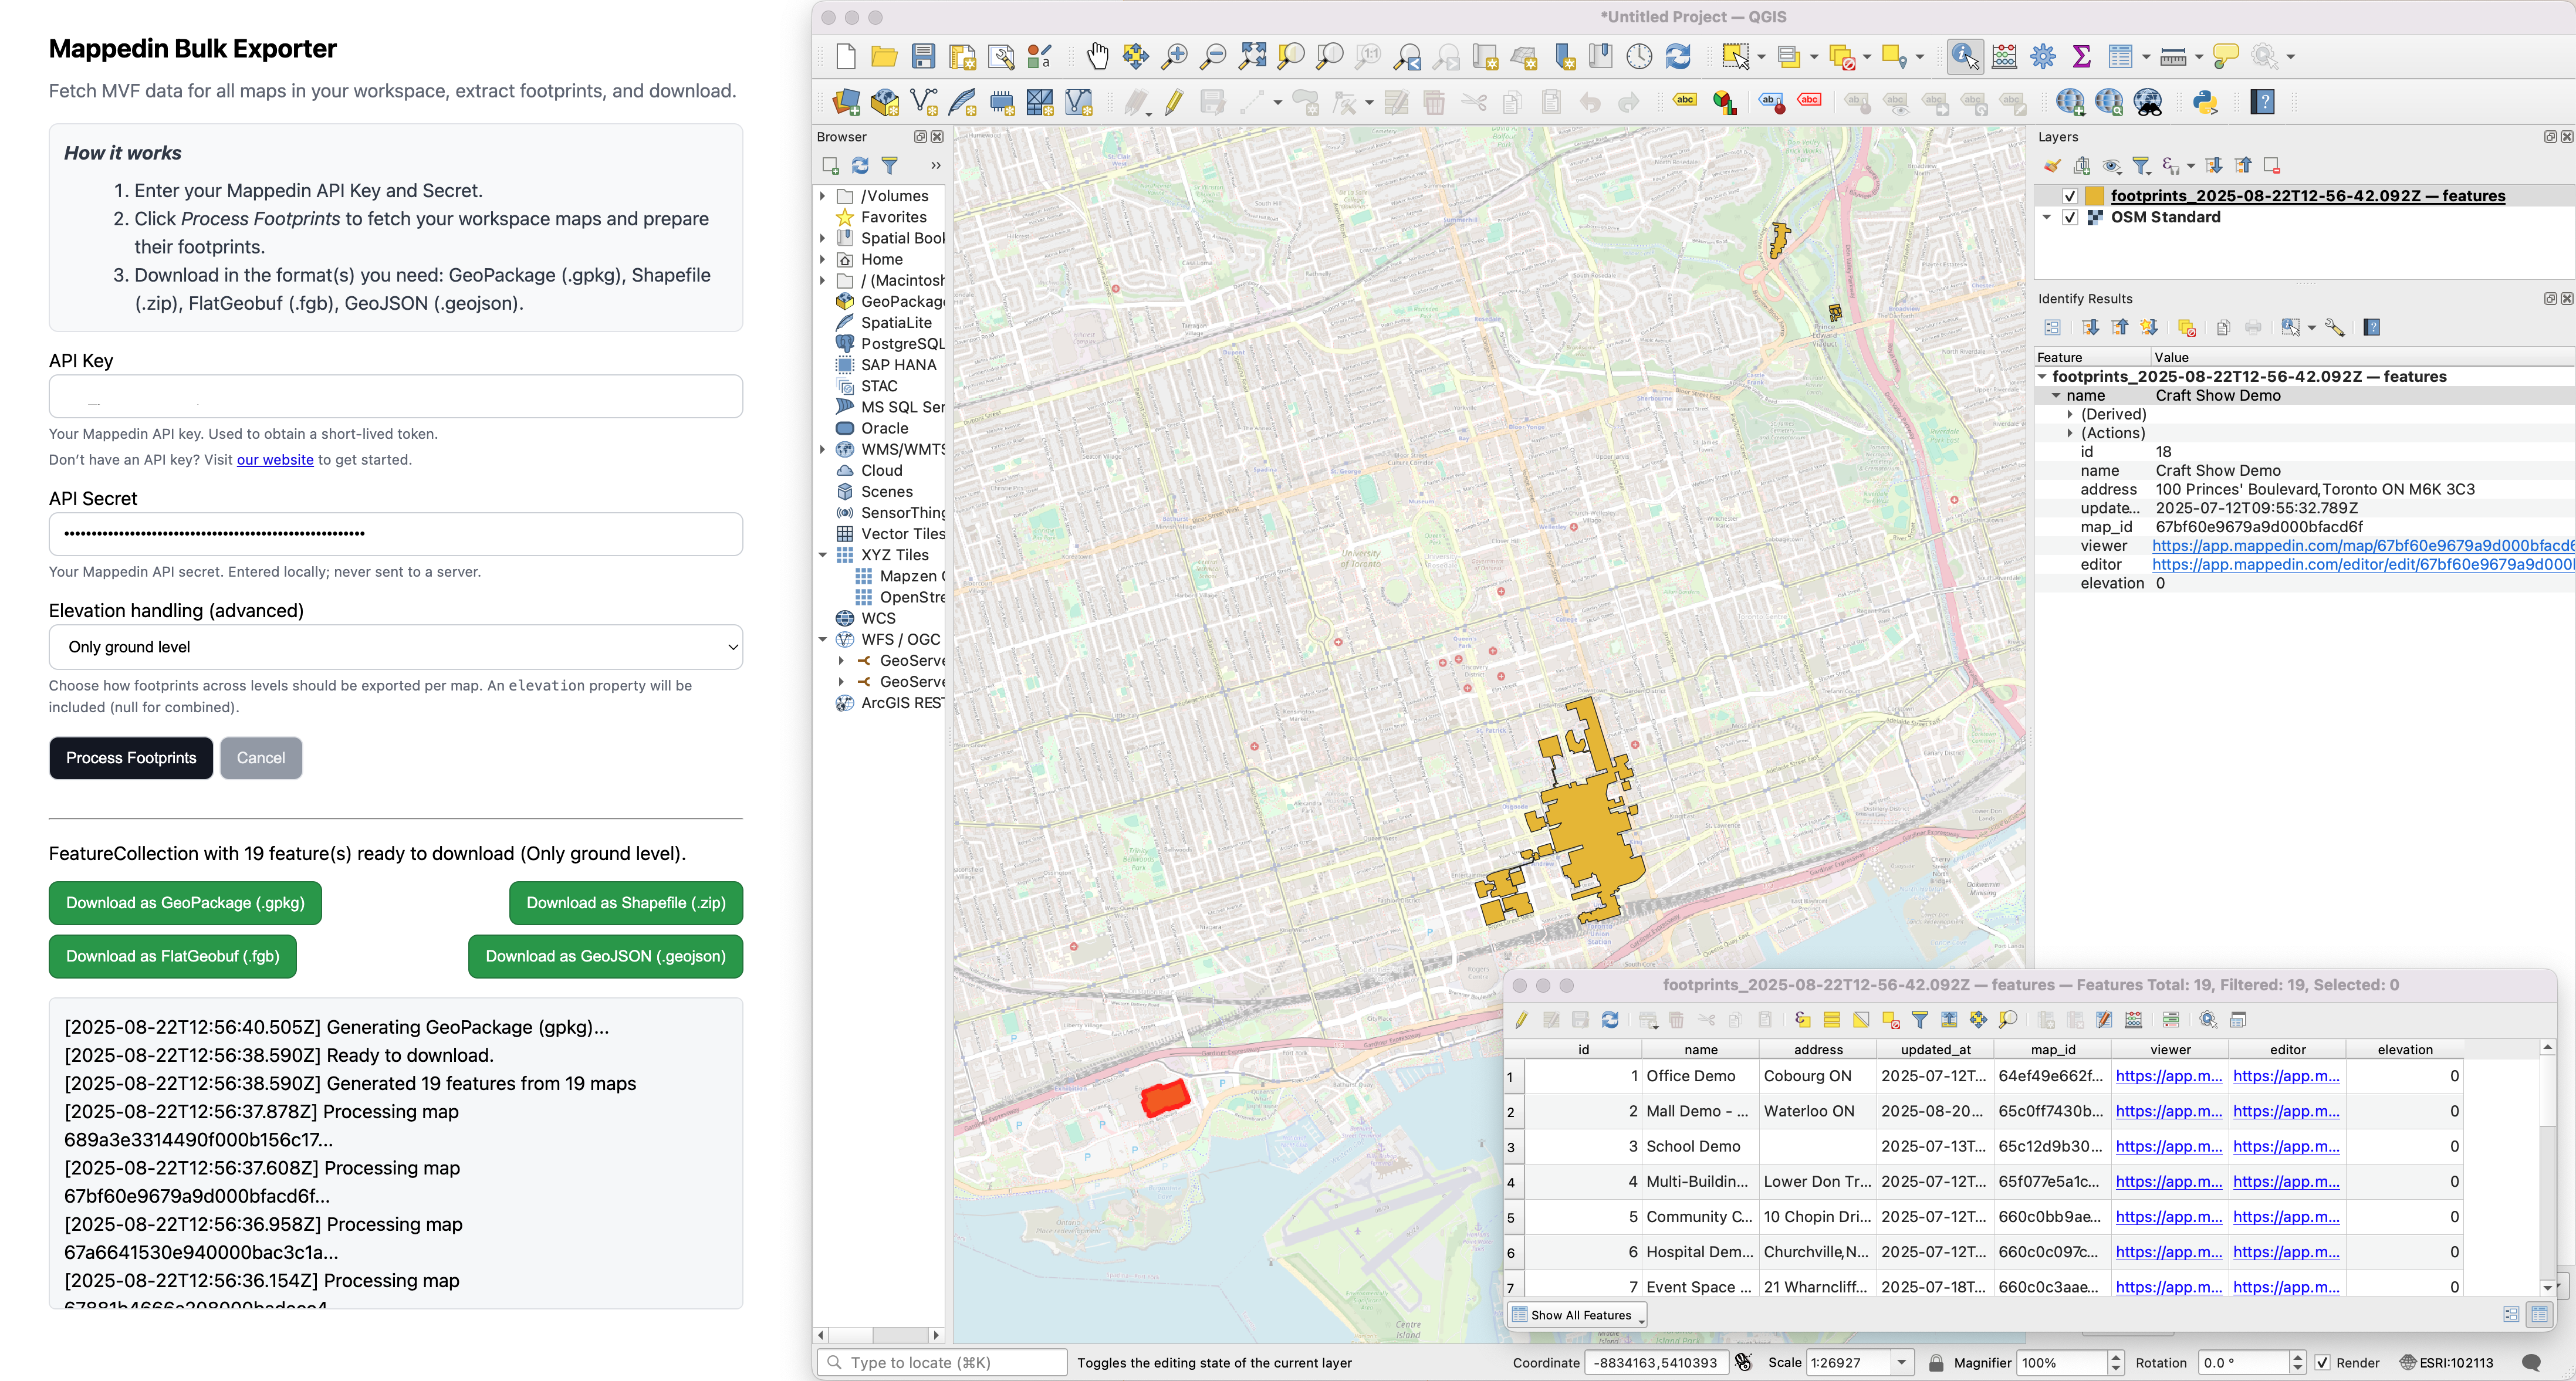Refresh the Browser panel
2576x1381 pixels.
pos(859,166)
